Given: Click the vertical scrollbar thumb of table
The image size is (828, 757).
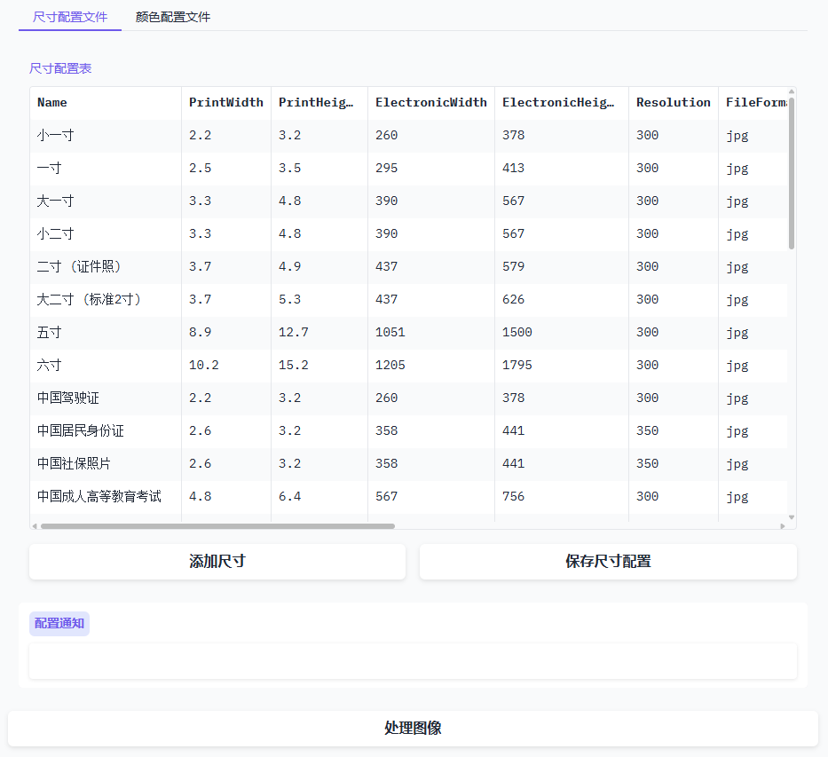Looking at the screenshot, I should click(x=792, y=173).
